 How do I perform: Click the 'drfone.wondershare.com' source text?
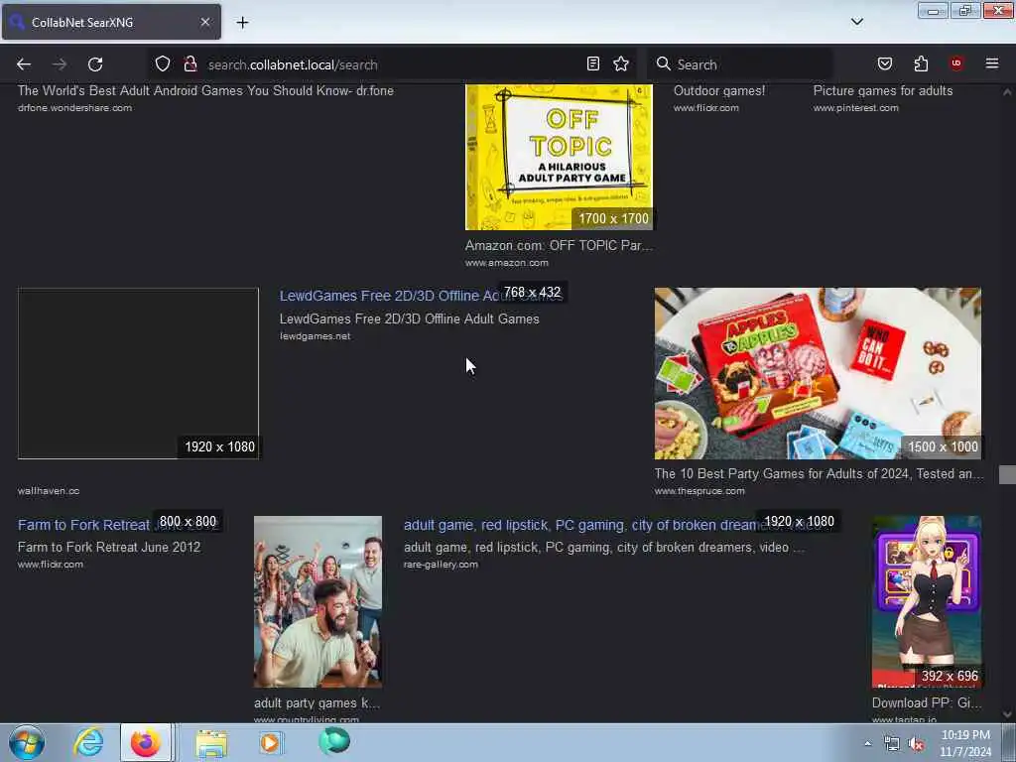(74, 108)
